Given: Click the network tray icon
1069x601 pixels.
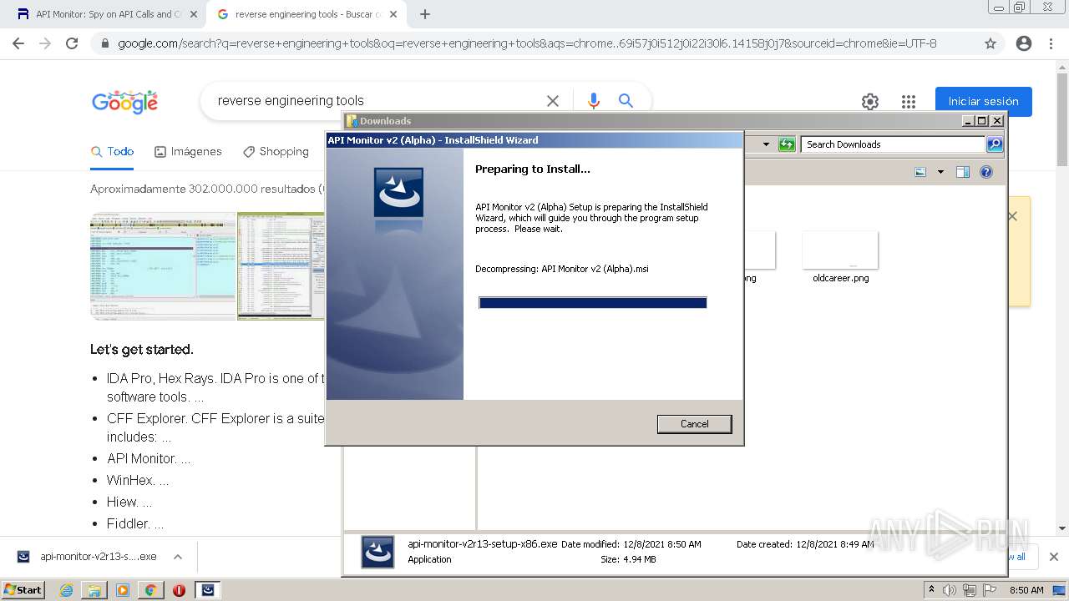Looking at the screenshot, I should coord(969,590).
